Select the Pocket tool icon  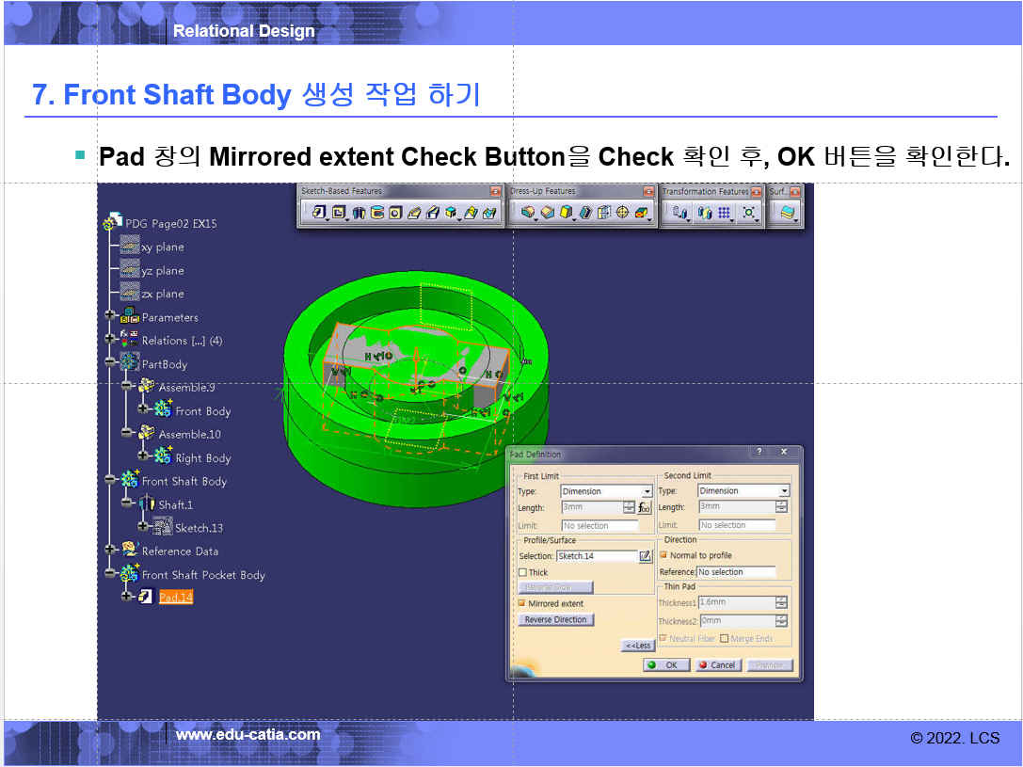tap(339, 214)
